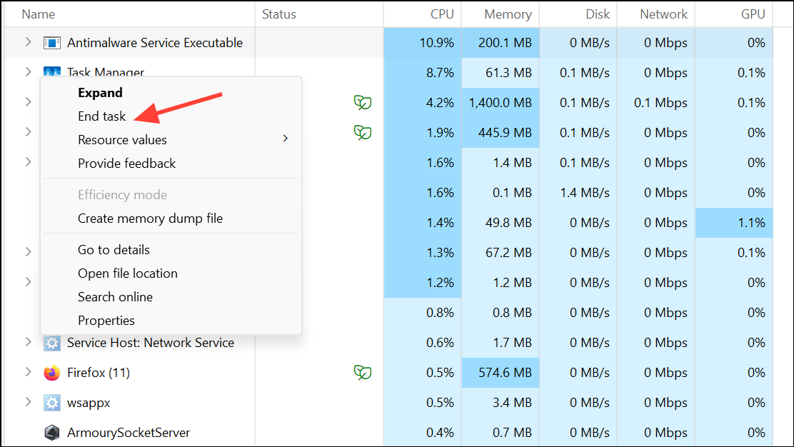
Task: Click the GPU column header to sort
Action: 753,14
